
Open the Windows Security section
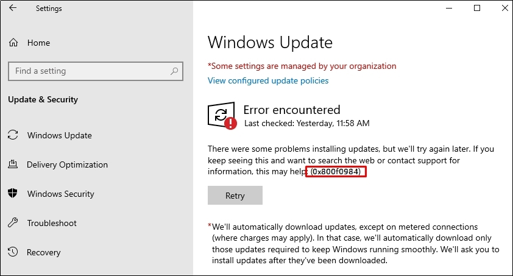(61, 194)
